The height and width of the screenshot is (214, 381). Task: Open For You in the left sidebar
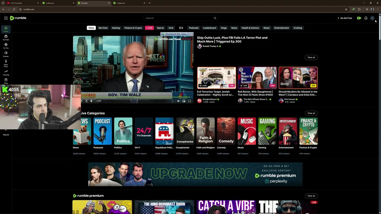point(6,46)
